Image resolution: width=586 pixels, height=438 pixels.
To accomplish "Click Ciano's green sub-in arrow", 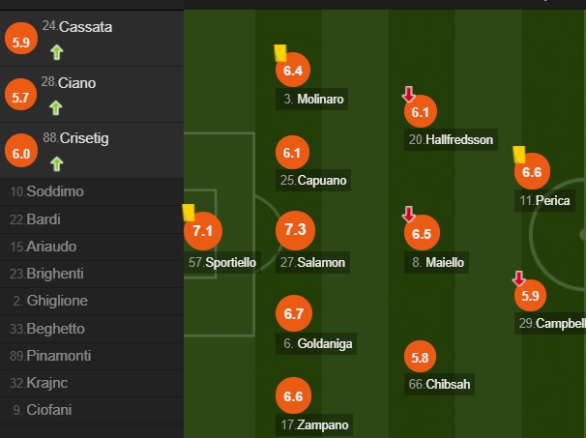I will pos(56,108).
